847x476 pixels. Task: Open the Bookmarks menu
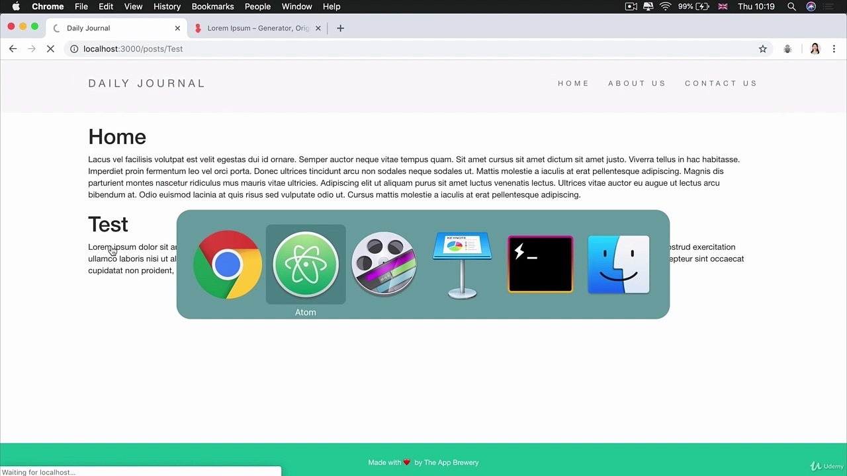click(x=212, y=7)
